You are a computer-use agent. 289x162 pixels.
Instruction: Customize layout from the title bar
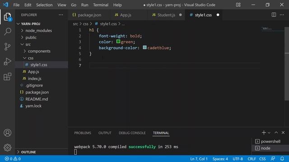238,5
